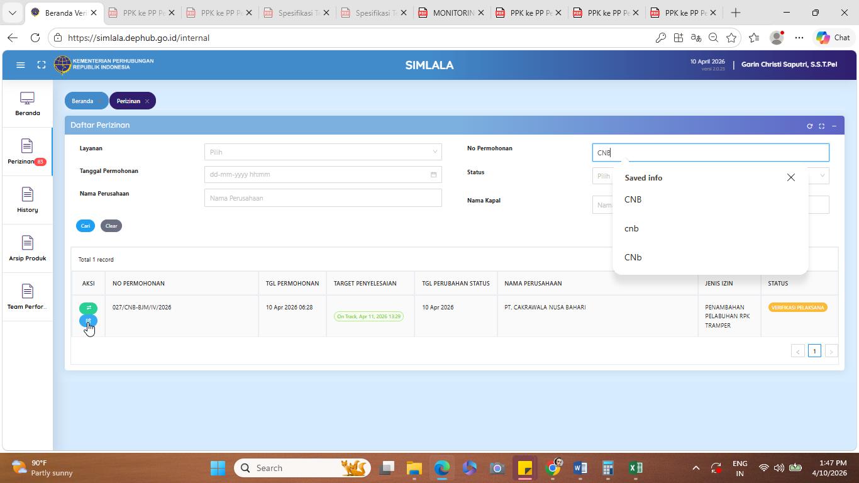
Task: Close the Perizinan tab chip
Action: 147,101
